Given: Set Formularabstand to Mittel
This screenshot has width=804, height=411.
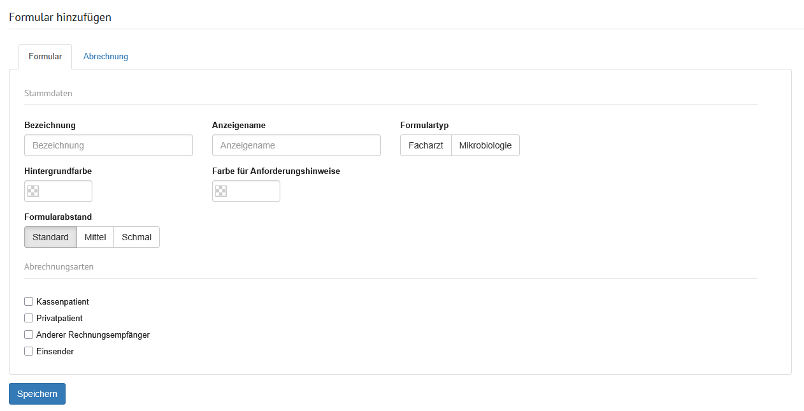Looking at the screenshot, I should click(x=95, y=237).
